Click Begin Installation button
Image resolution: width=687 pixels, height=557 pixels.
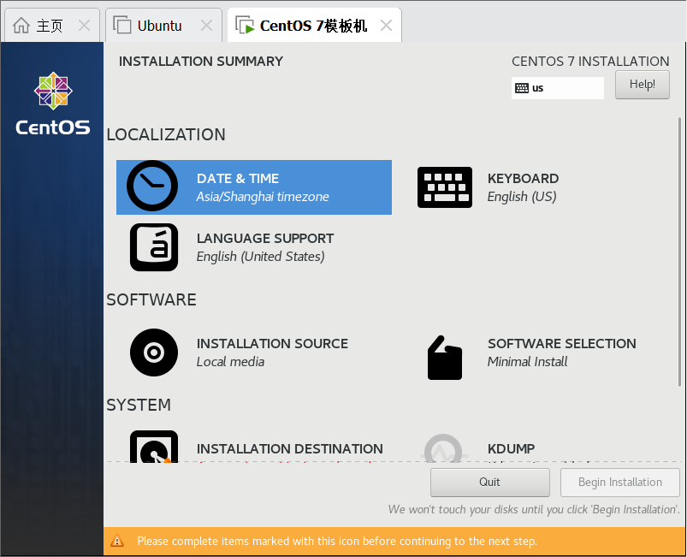[x=620, y=482]
